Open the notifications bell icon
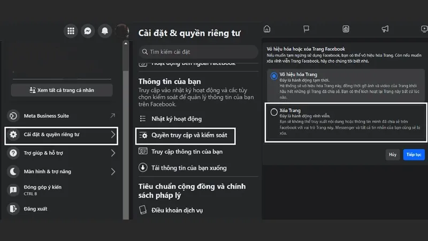Image resolution: width=428 pixels, height=241 pixels. [104, 31]
